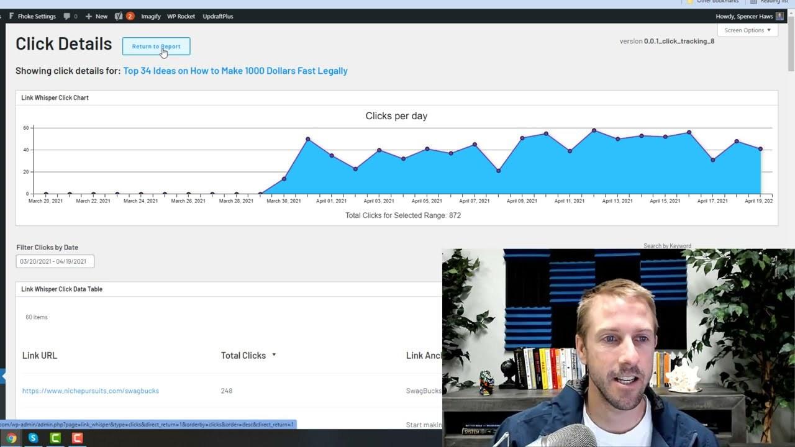Click the New content menu in admin bar
795x447 pixels.
pyautogui.click(x=96, y=16)
